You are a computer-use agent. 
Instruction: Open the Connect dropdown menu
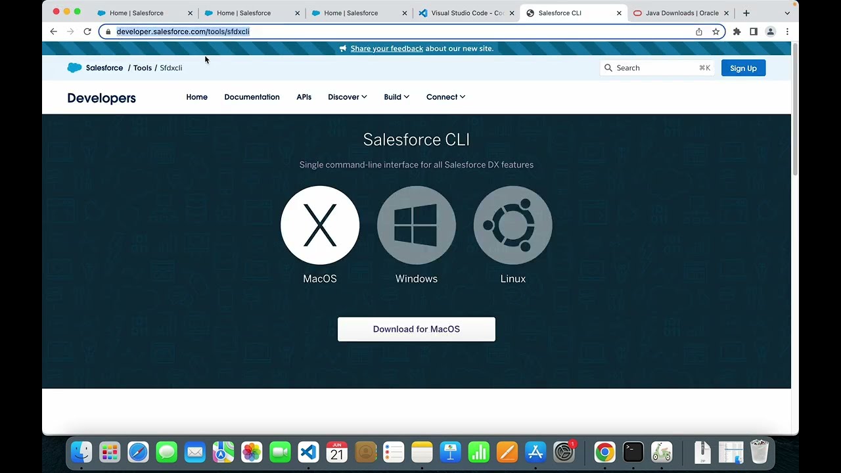coord(446,97)
